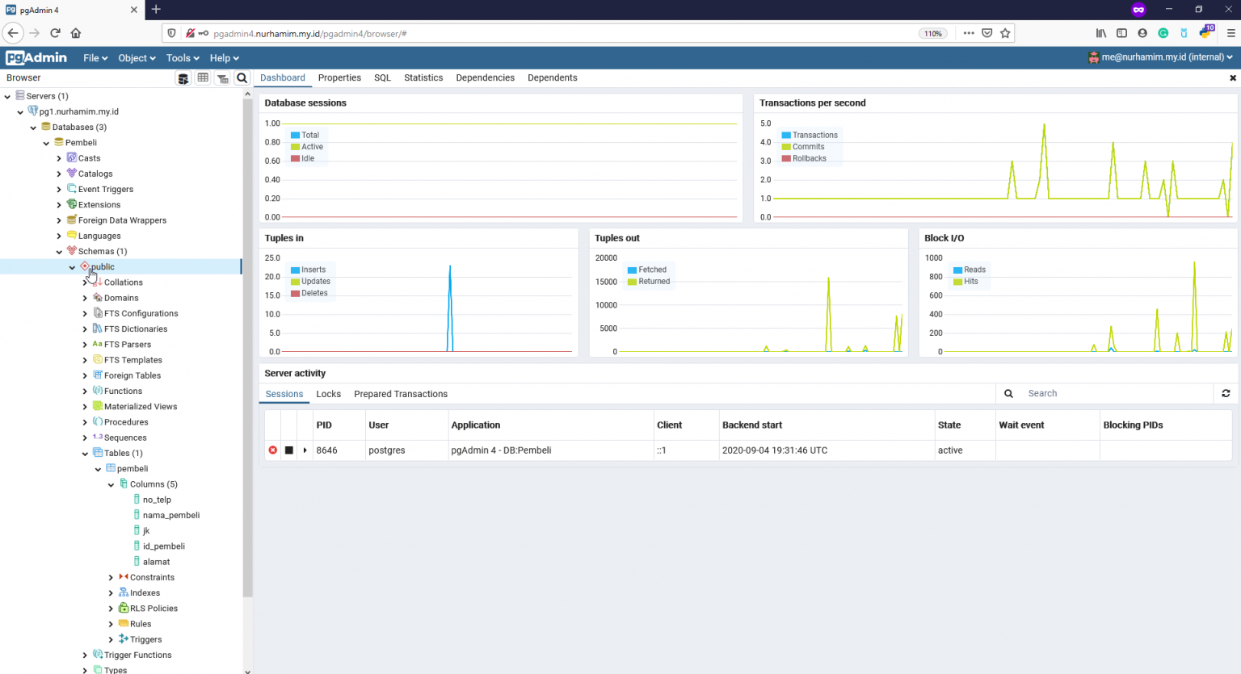
Task: Click the Pocket save icon in address bar
Action: pyautogui.click(x=986, y=33)
